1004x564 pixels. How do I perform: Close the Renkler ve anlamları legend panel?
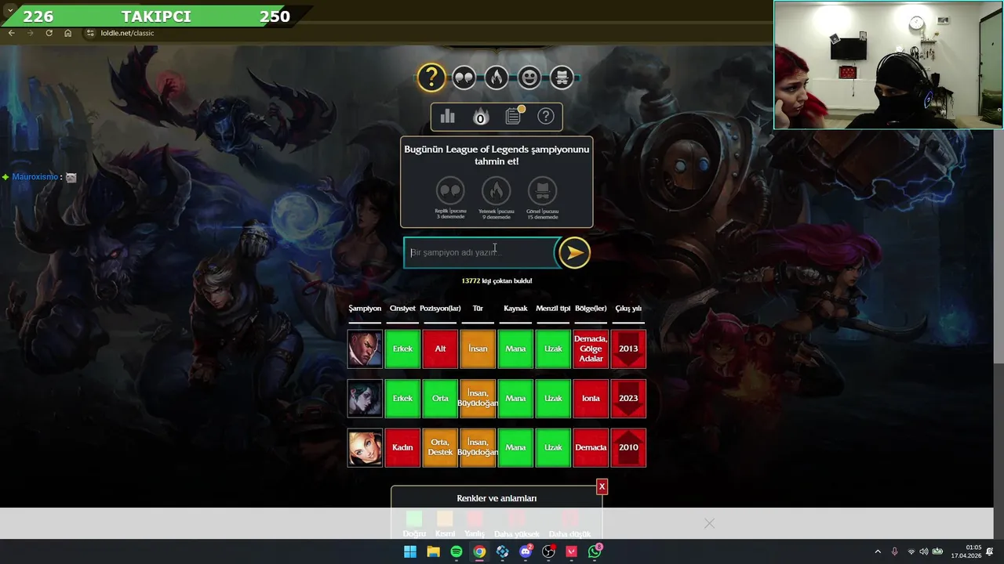tap(602, 486)
